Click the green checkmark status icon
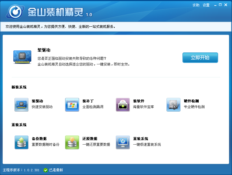Screen dimensions: 232x175 pos(45,170)
